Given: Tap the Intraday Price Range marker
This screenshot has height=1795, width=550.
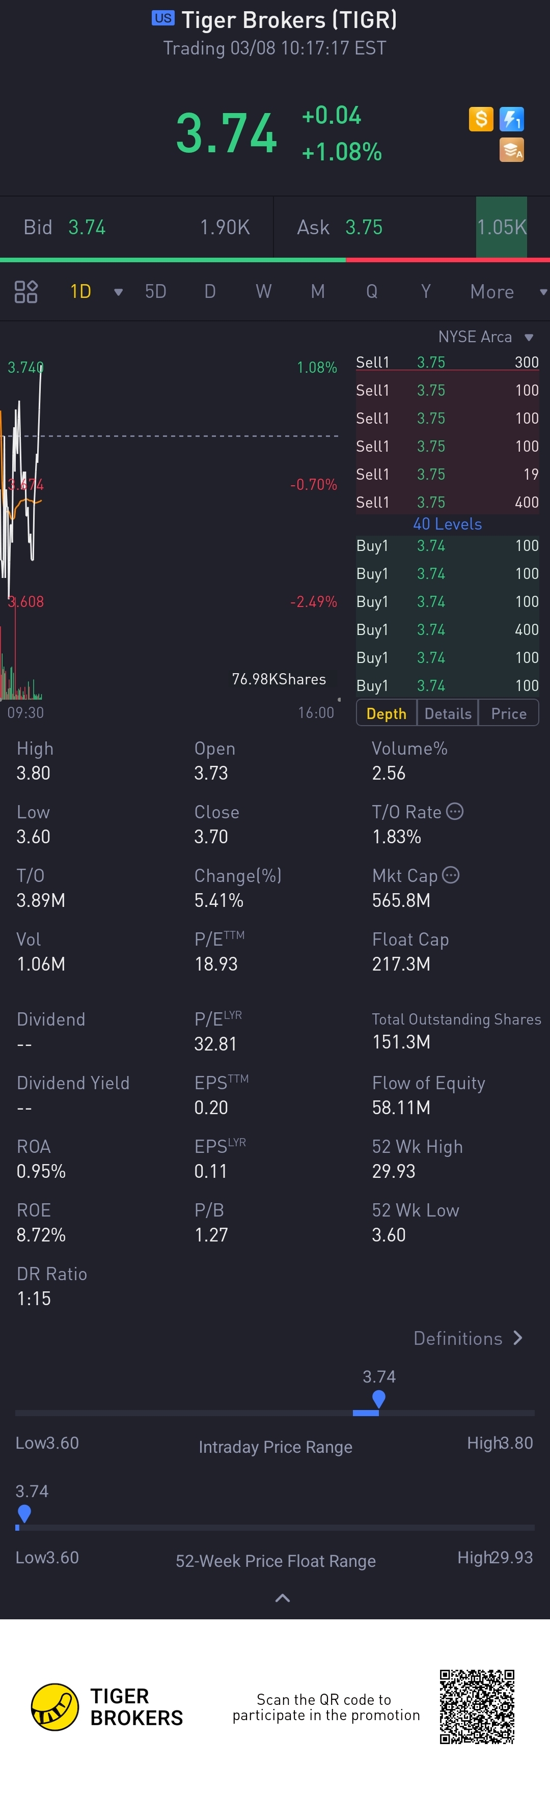Looking at the screenshot, I should click(x=378, y=1398).
